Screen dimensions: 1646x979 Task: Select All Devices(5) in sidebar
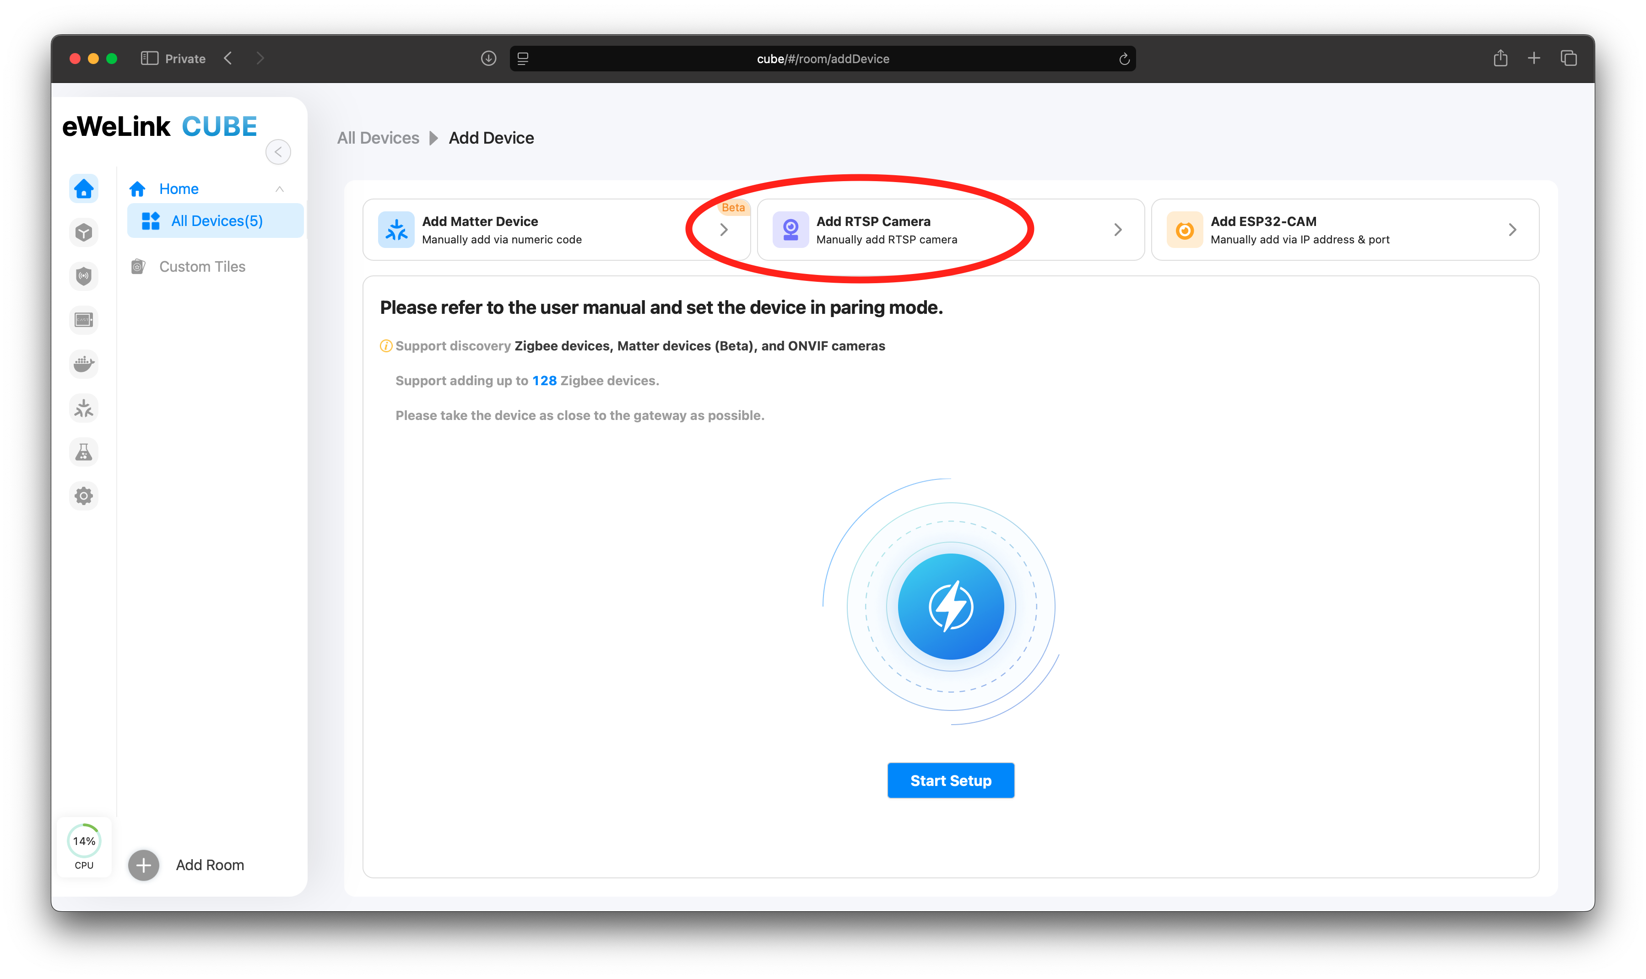point(217,221)
